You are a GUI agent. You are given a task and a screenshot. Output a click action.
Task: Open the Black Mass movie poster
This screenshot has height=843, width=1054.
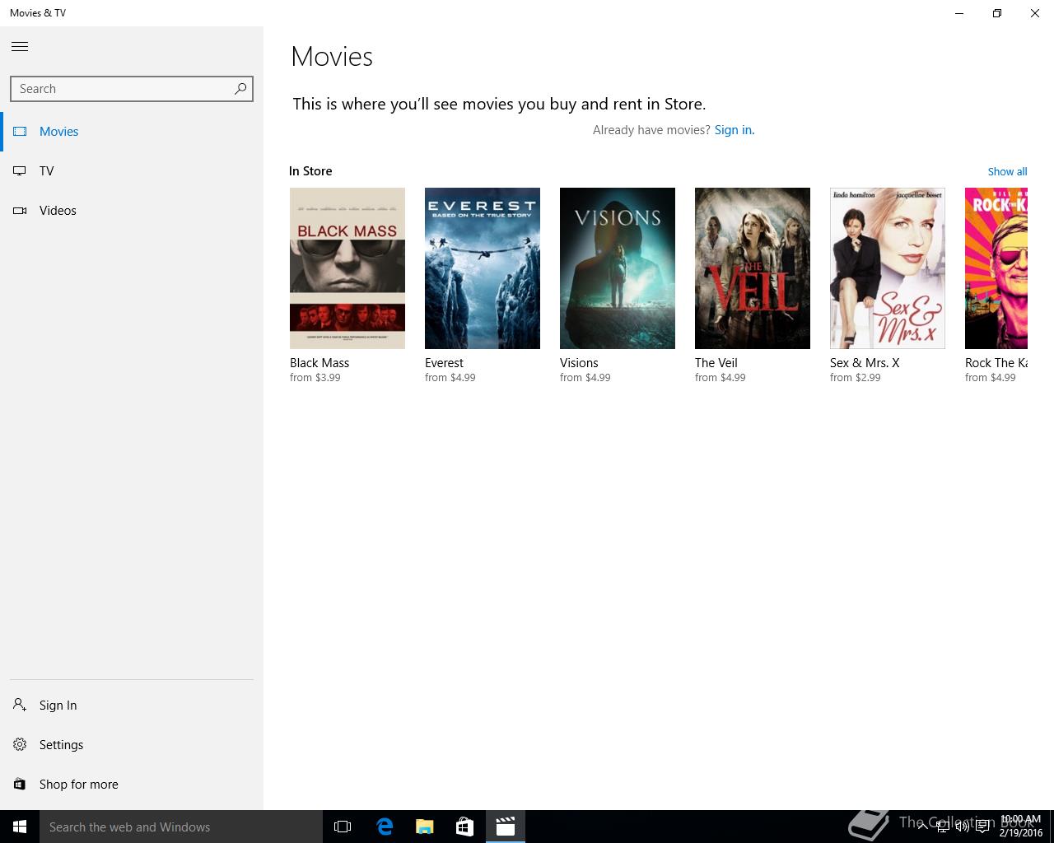click(x=347, y=268)
